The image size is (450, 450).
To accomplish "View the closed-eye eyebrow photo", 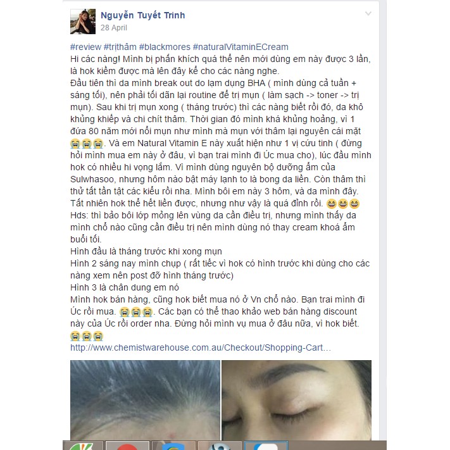I will point(296,401).
